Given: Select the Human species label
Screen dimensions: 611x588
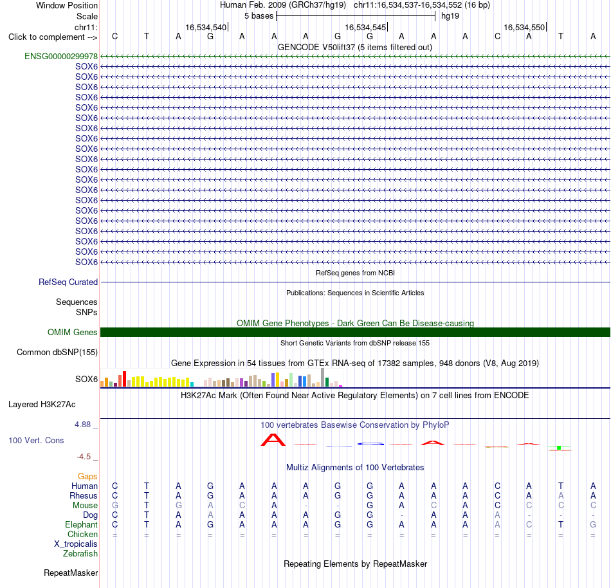Looking at the screenshot, I should (84, 486).
